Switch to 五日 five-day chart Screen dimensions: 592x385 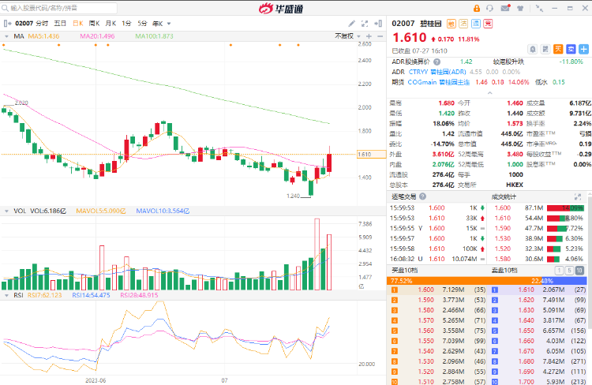tap(60, 24)
